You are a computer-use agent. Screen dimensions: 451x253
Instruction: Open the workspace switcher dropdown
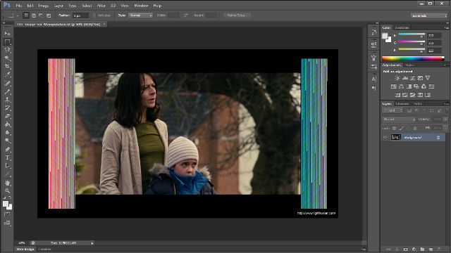click(429, 15)
